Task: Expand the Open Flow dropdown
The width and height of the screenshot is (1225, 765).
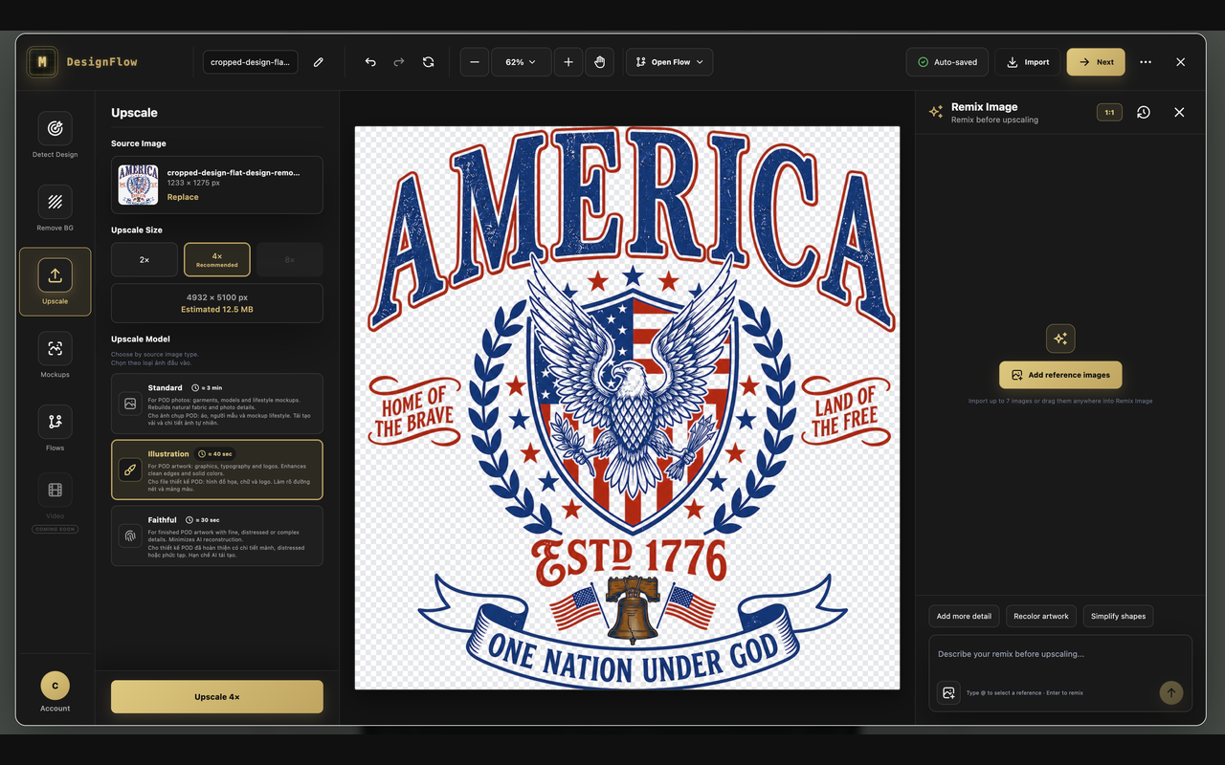Action: tap(669, 62)
